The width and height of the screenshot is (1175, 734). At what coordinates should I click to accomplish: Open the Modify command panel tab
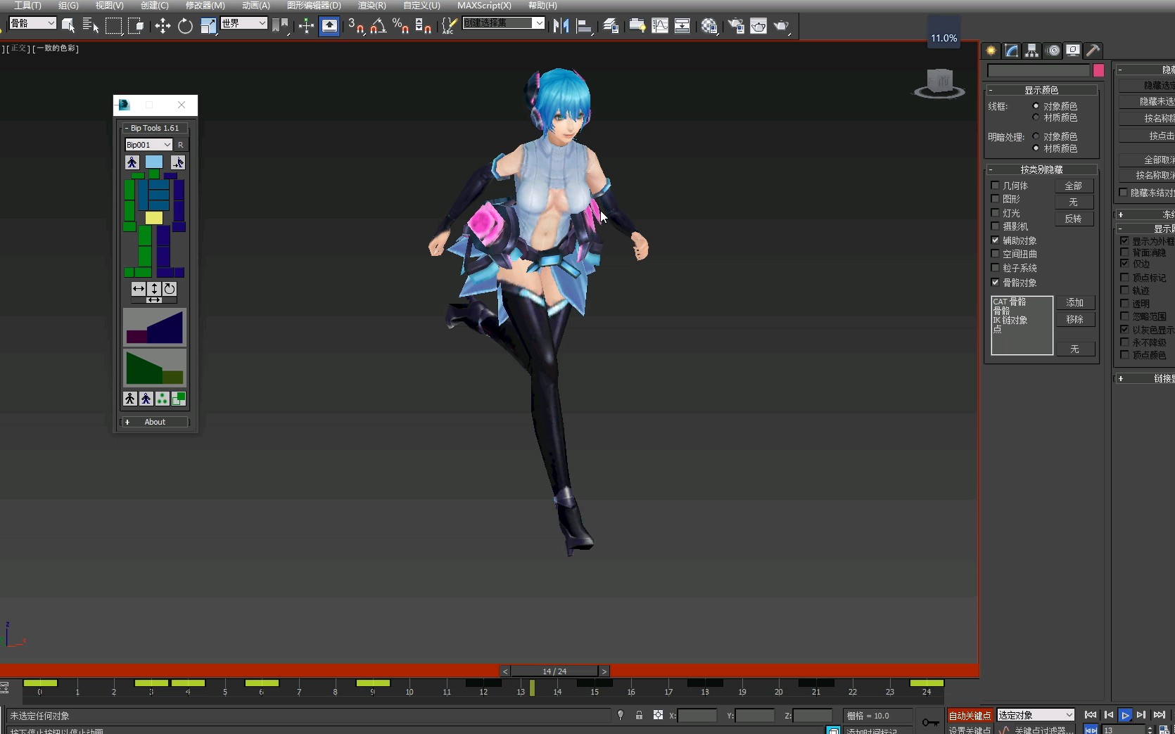[x=1012, y=51]
